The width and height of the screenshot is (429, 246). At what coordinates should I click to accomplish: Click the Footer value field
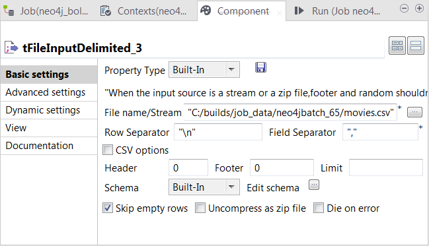click(x=282, y=168)
